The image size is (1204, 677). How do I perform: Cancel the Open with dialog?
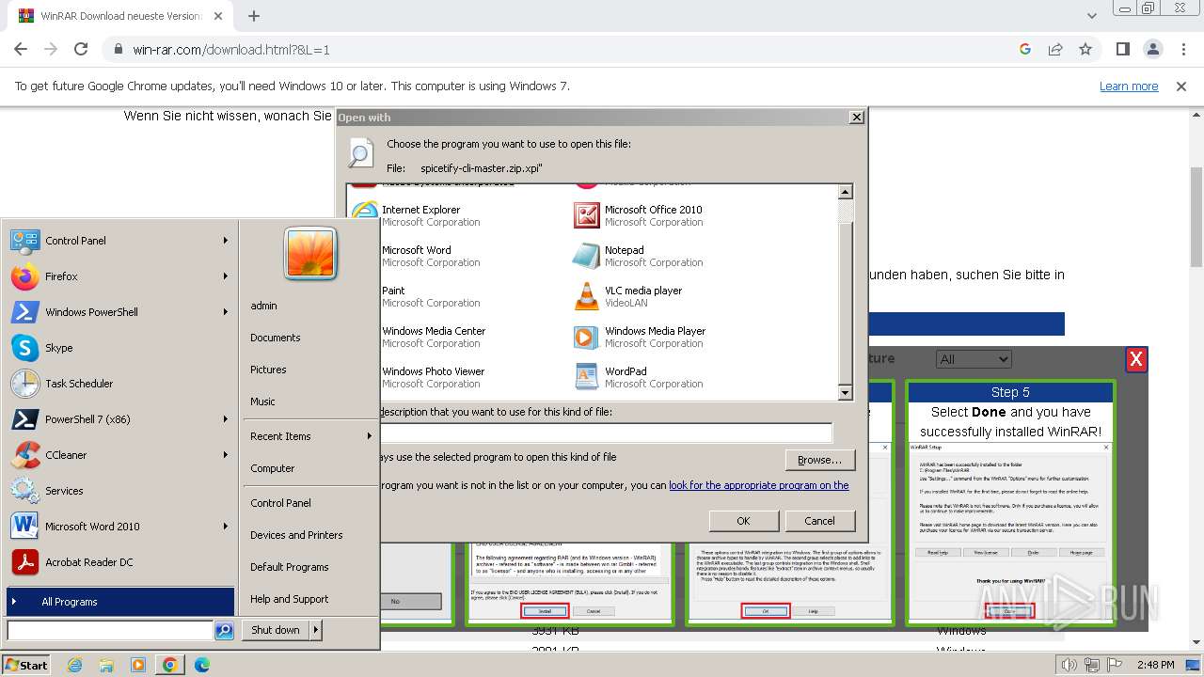click(x=819, y=521)
